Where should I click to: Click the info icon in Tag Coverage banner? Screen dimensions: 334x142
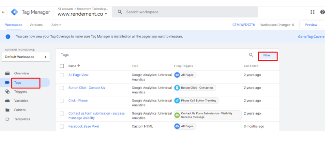8,37
